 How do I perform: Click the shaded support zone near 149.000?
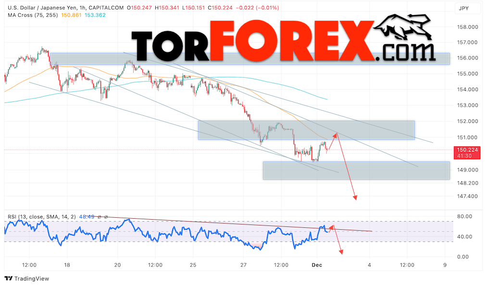[356, 171]
